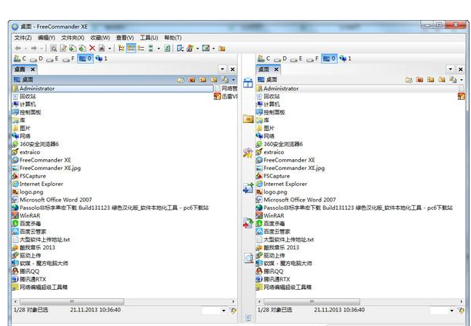The width and height of the screenshot is (471, 326).
Task: Open the 工具(U) menu
Action: click(149, 38)
